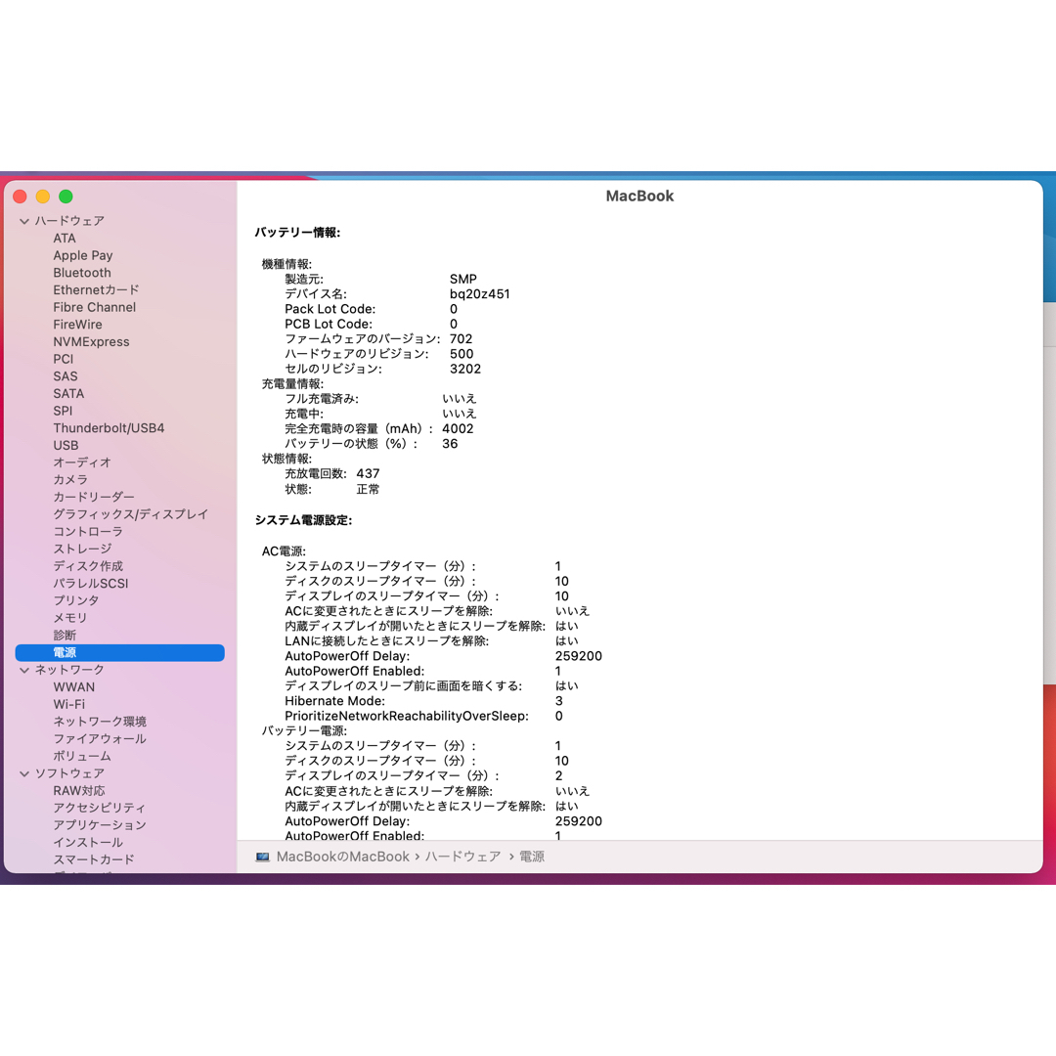The image size is (1056, 1056).
Task: Select インストール in the sidebar
Action: coord(88,843)
